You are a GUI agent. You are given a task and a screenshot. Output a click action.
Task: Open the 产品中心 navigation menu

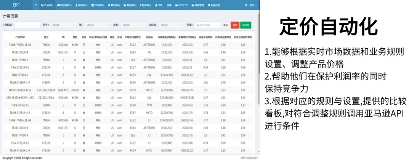tap(47, 5)
